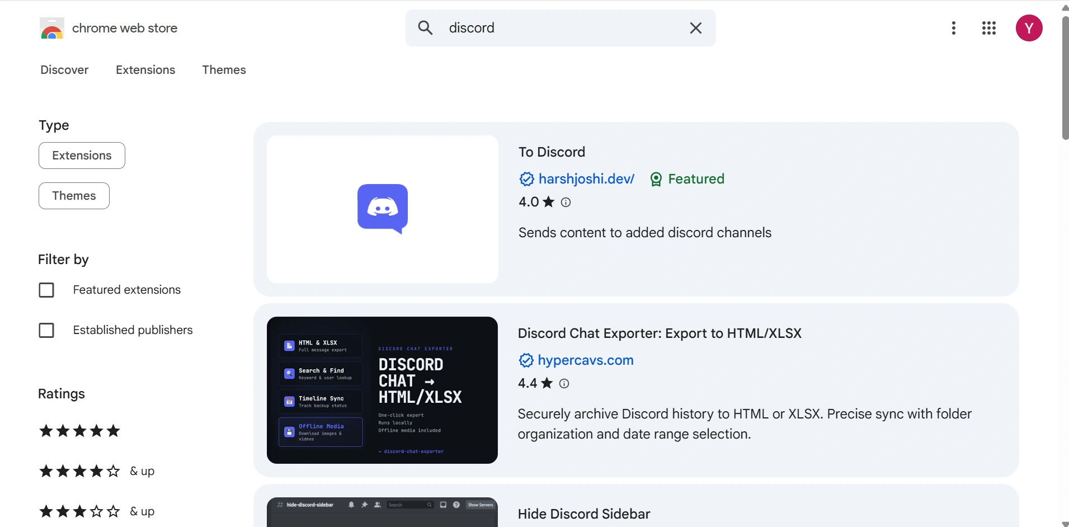Click the 4.4 rating on Discord Chat Exporter
1069x527 pixels.
tap(528, 384)
